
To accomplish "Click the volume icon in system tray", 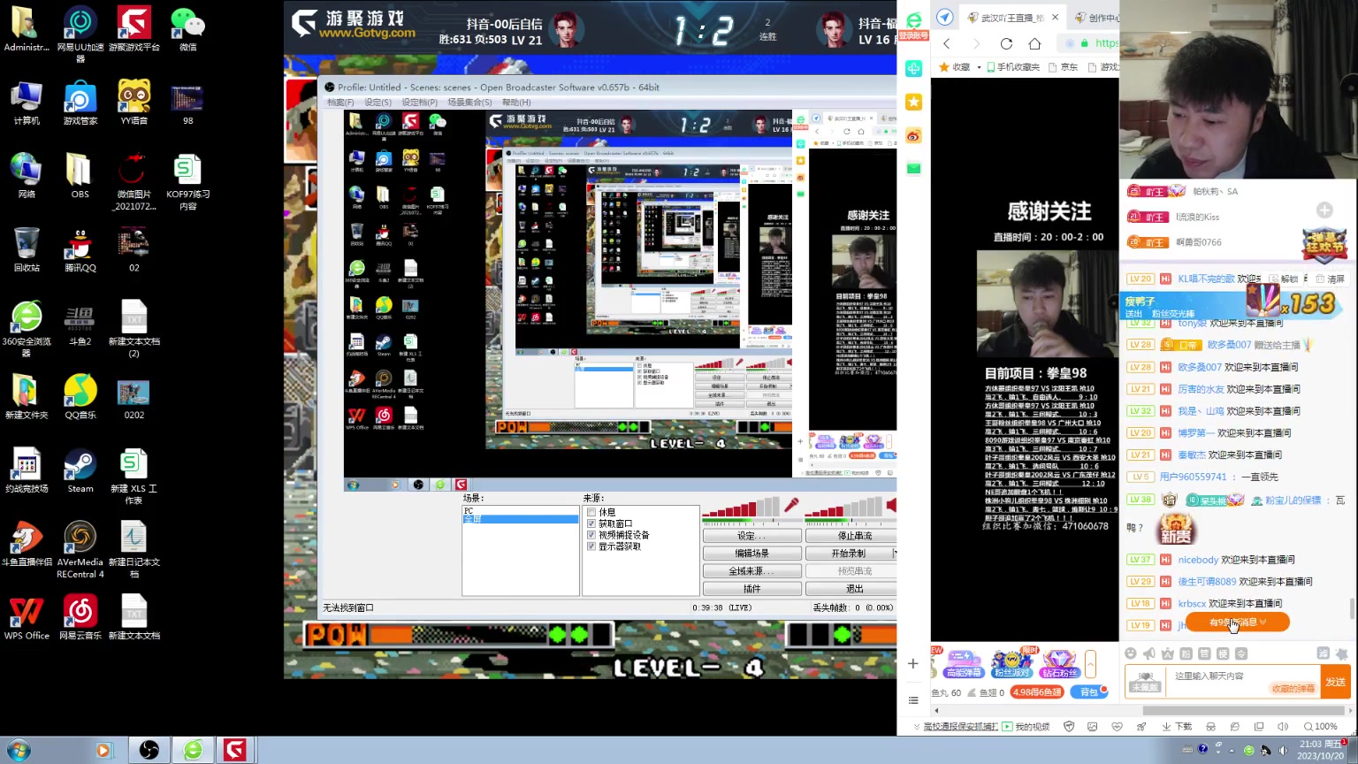I will pyautogui.click(x=1283, y=750).
